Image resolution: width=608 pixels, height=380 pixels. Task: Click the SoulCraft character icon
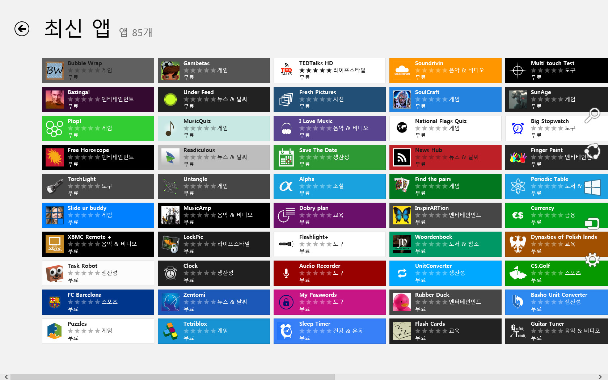click(x=402, y=100)
